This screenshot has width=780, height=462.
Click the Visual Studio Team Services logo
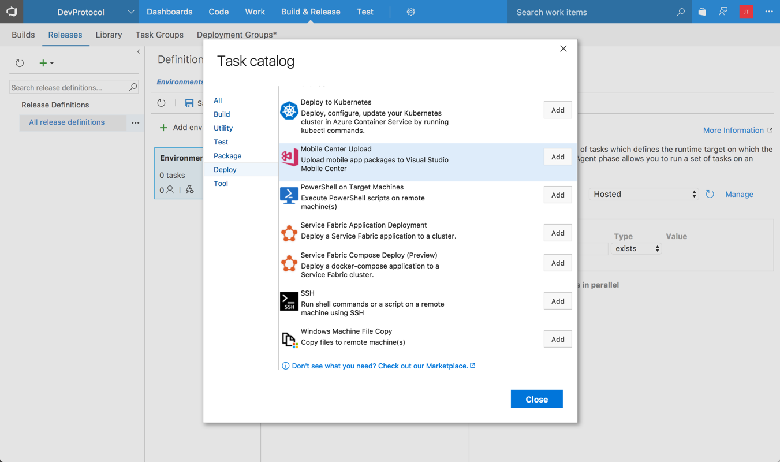tap(12, 12)
